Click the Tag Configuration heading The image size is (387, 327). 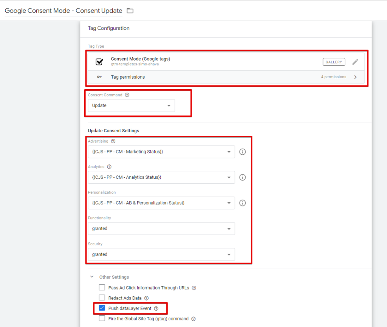(x=108, y=28)
